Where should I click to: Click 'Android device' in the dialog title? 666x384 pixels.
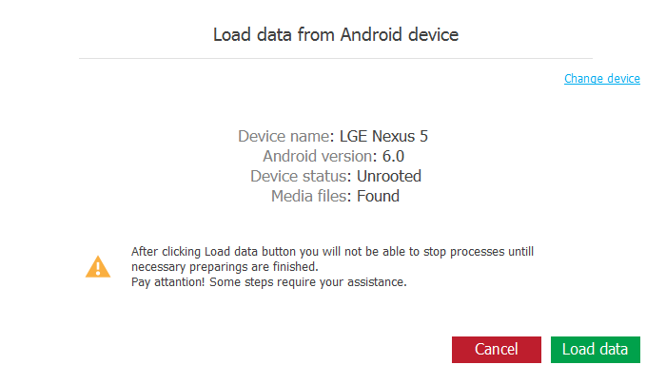tap(394, 35)
